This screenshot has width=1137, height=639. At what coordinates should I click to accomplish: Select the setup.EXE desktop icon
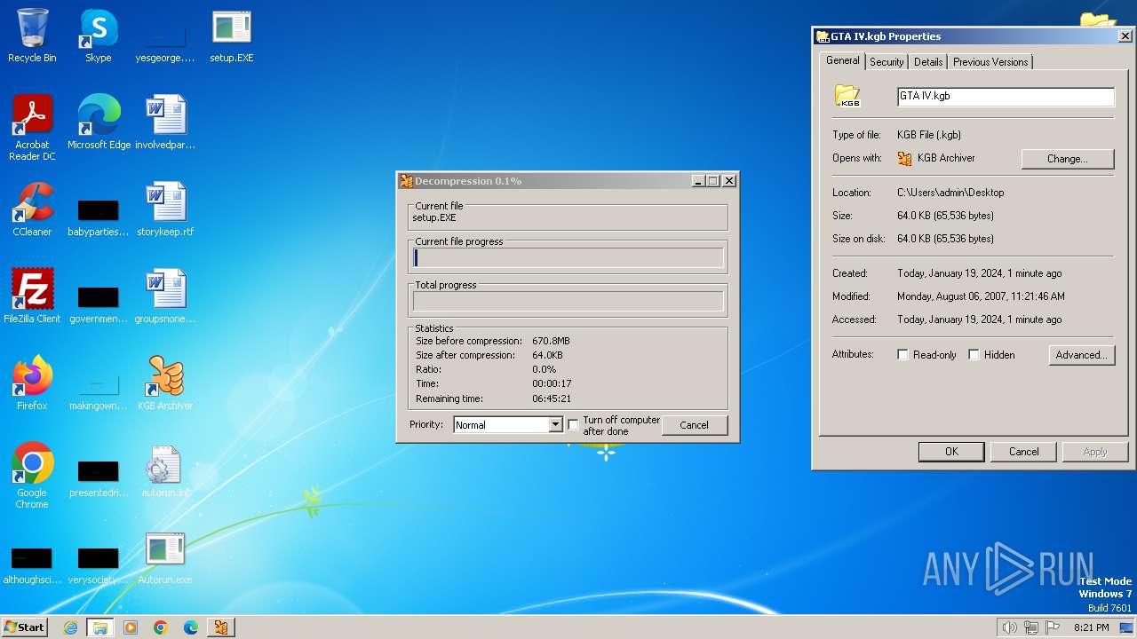232,36
